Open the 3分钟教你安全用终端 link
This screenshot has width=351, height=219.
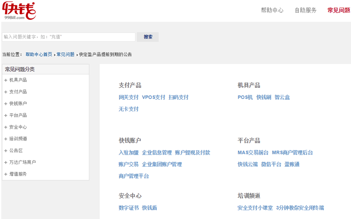tap(300, 208)
